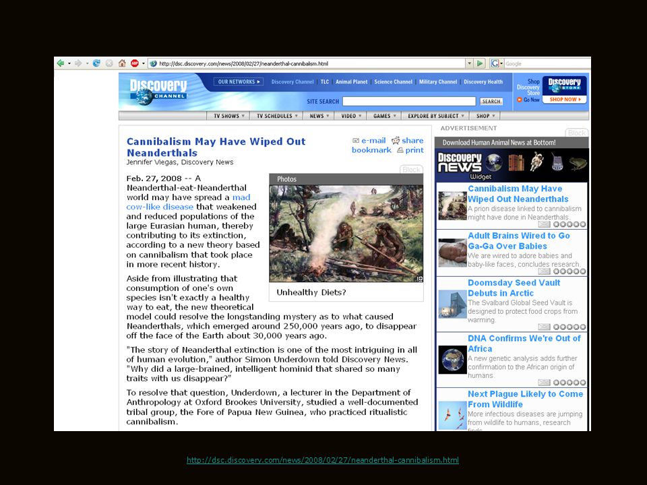Go to the Home page icon
This screenshot has width=647, height=485.
122,63
